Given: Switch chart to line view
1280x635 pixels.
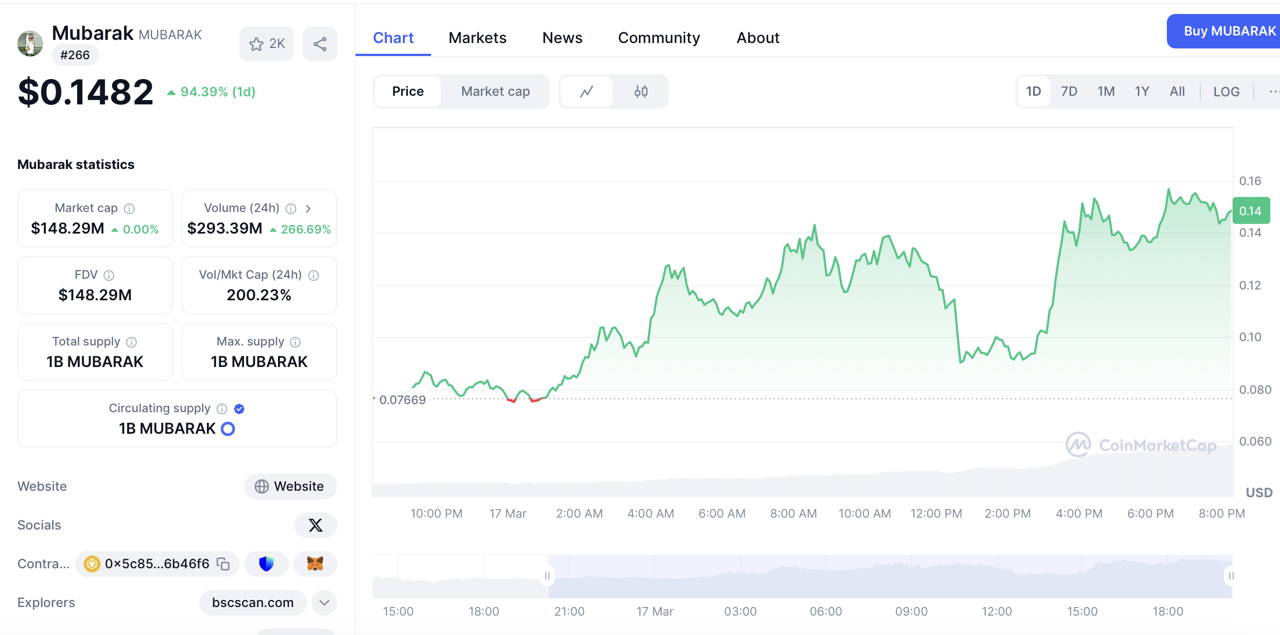Looking at the screenshot, I should tap(587, 91).
